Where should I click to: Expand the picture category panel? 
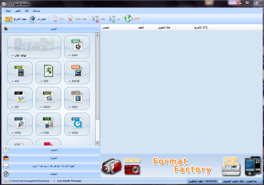(51, 158)
